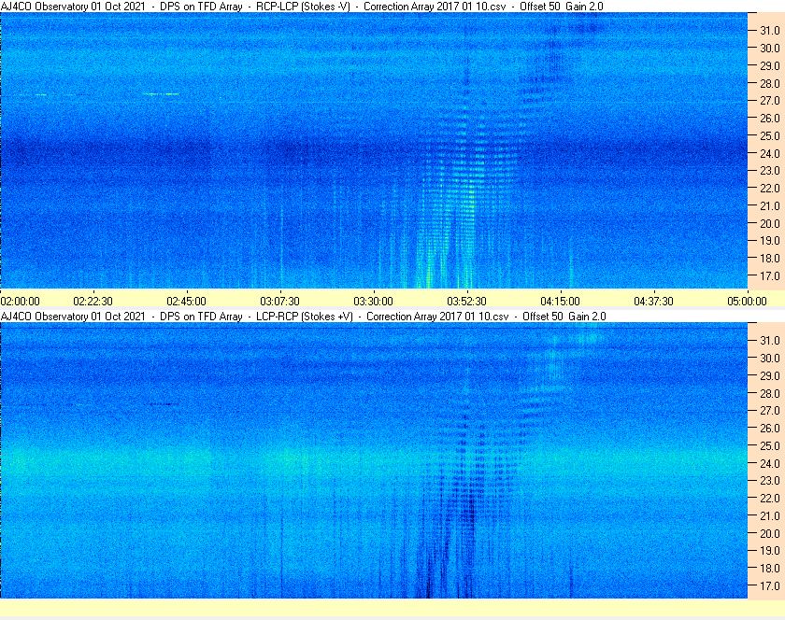Viewport: 785px width, 620px height.
Task: Pick the 19.0 frequency label in Stokes +V panel
Action: coord(770,551)
